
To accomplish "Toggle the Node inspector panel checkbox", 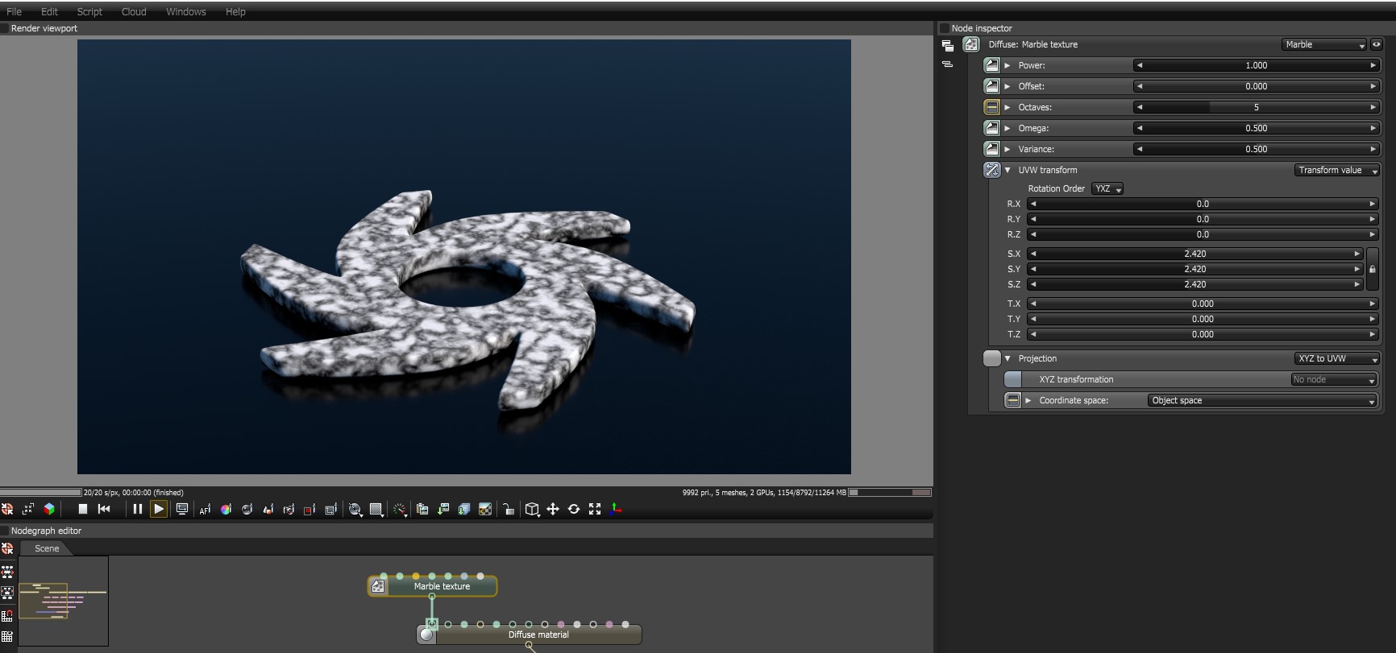I will click(x=945, y=28).
